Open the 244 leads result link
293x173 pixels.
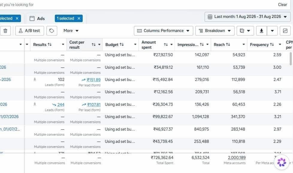[x=61, y=105]
